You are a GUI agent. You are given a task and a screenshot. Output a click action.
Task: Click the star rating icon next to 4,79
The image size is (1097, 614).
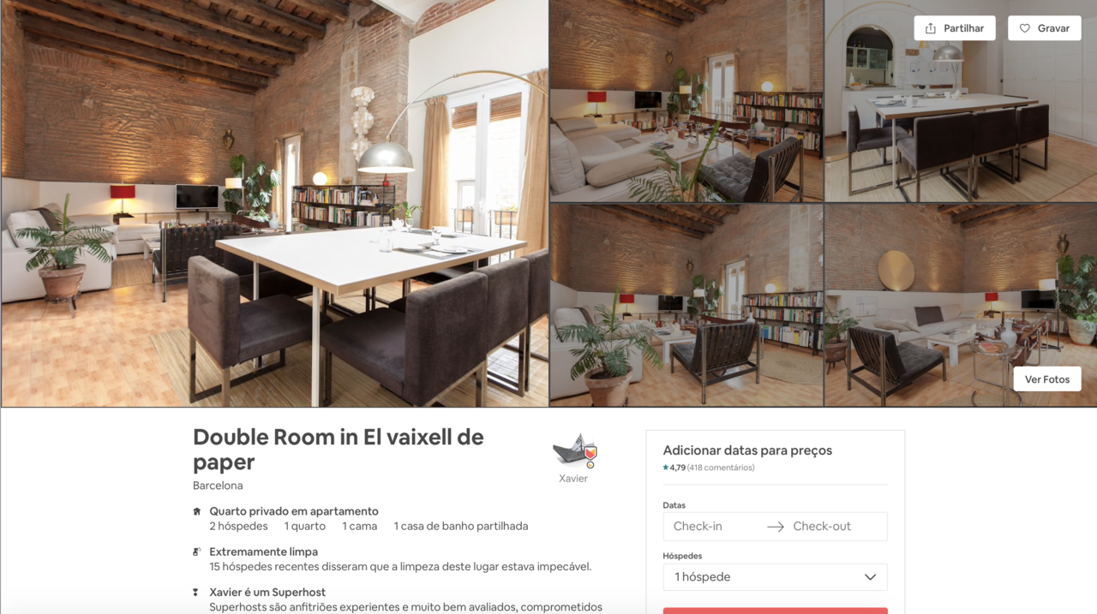click(665, 468)
